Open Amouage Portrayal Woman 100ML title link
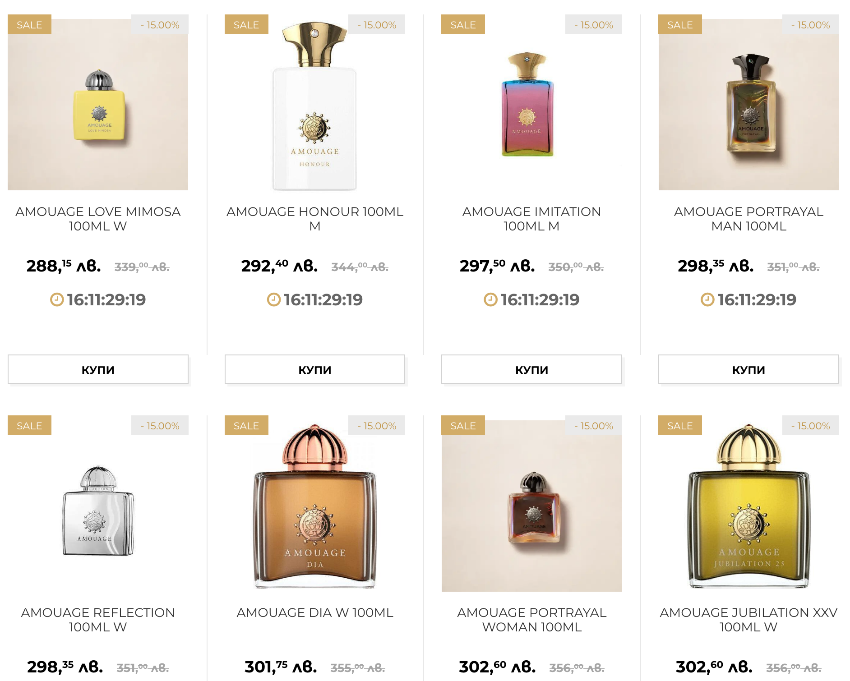Viewport: 850px width, 681px height. coord(531,620)
